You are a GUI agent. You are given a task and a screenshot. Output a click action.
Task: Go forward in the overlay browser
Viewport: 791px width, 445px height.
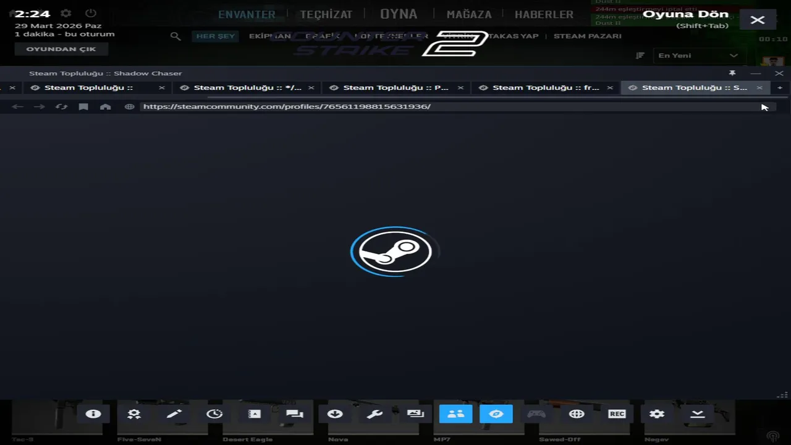39,107
